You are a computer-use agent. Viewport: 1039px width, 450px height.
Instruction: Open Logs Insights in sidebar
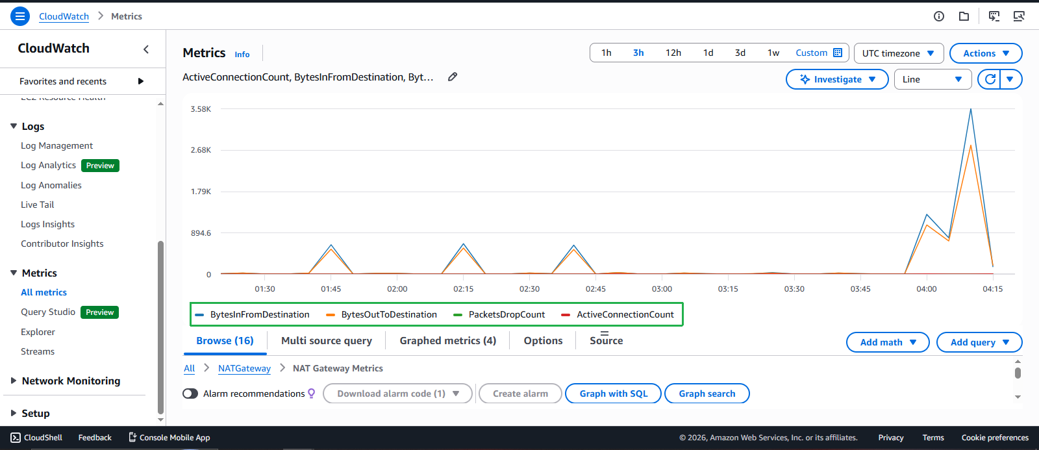47,224
